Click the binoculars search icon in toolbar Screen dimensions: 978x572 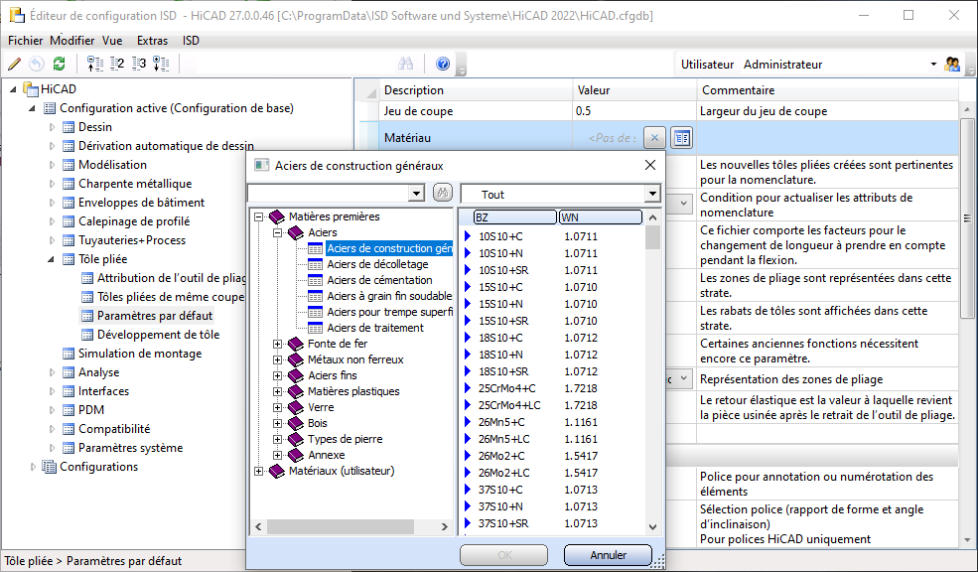(x=405, y=64)
